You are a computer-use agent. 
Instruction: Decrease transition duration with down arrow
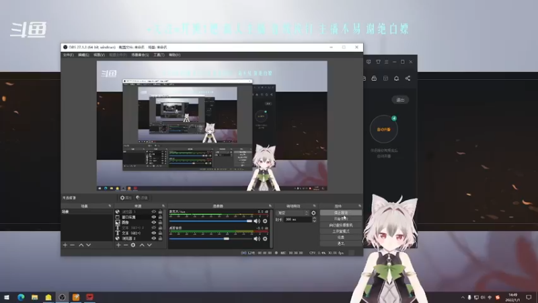coord(314,221)
